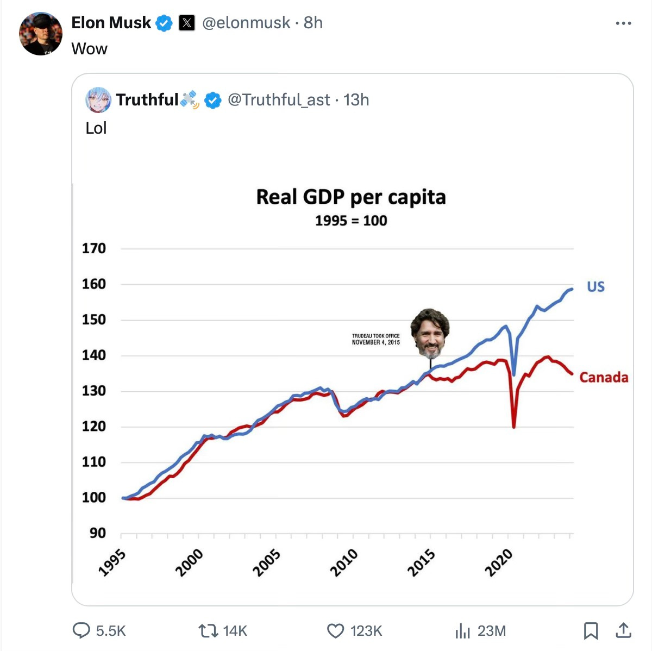Click the 123K likes count
652x651 pixels.
coord(366,631)
